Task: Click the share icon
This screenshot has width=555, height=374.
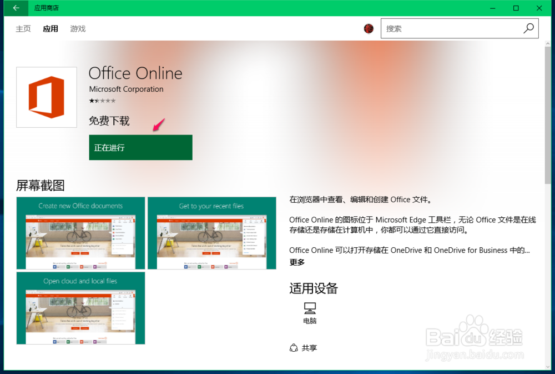Action: (294, 348)
